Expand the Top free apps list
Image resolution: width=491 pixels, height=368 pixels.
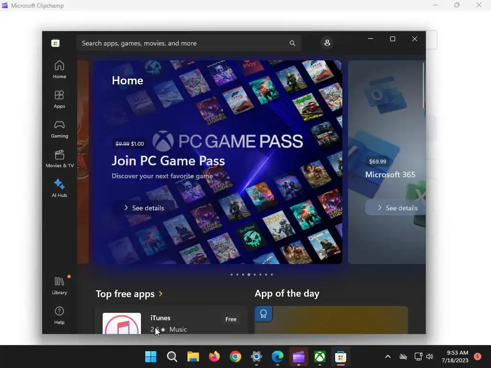tap(129, 294)
